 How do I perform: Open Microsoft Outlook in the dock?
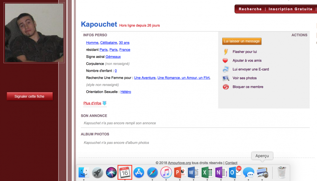(235, 173)
